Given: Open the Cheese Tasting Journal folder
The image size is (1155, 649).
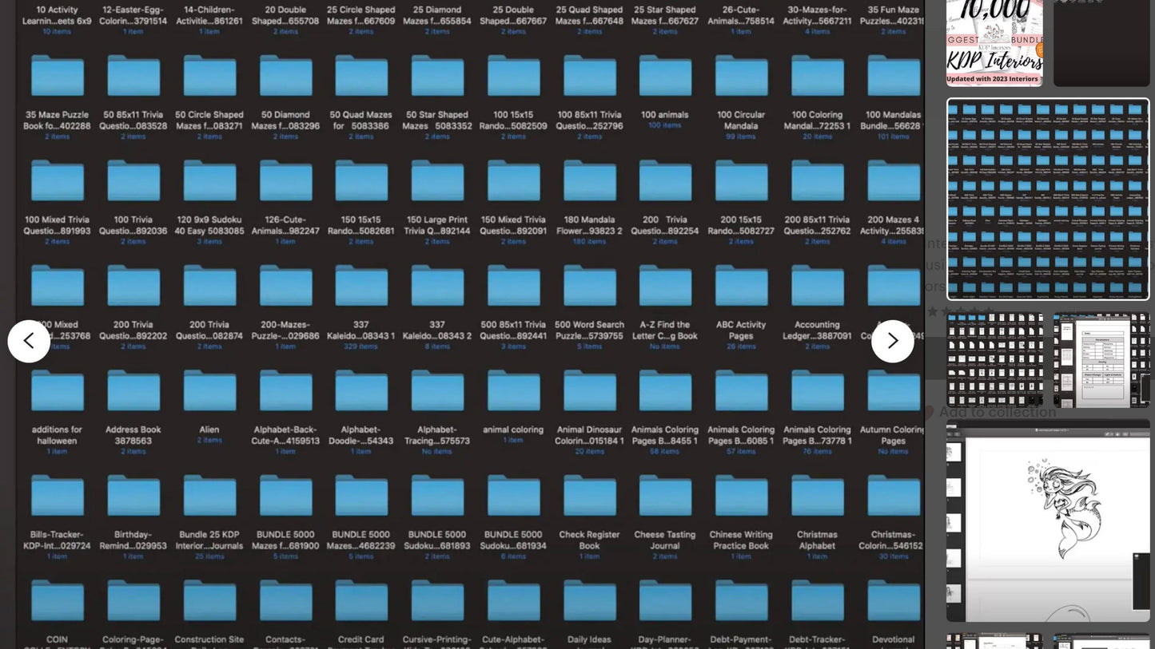Looking at the screenshot, I should 665,496.
